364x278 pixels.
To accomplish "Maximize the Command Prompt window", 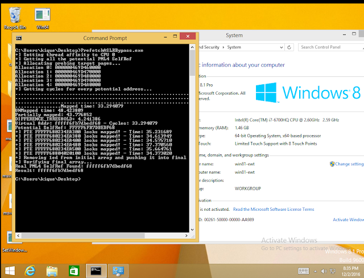I will pyautogui.click(x=175, y=36).
